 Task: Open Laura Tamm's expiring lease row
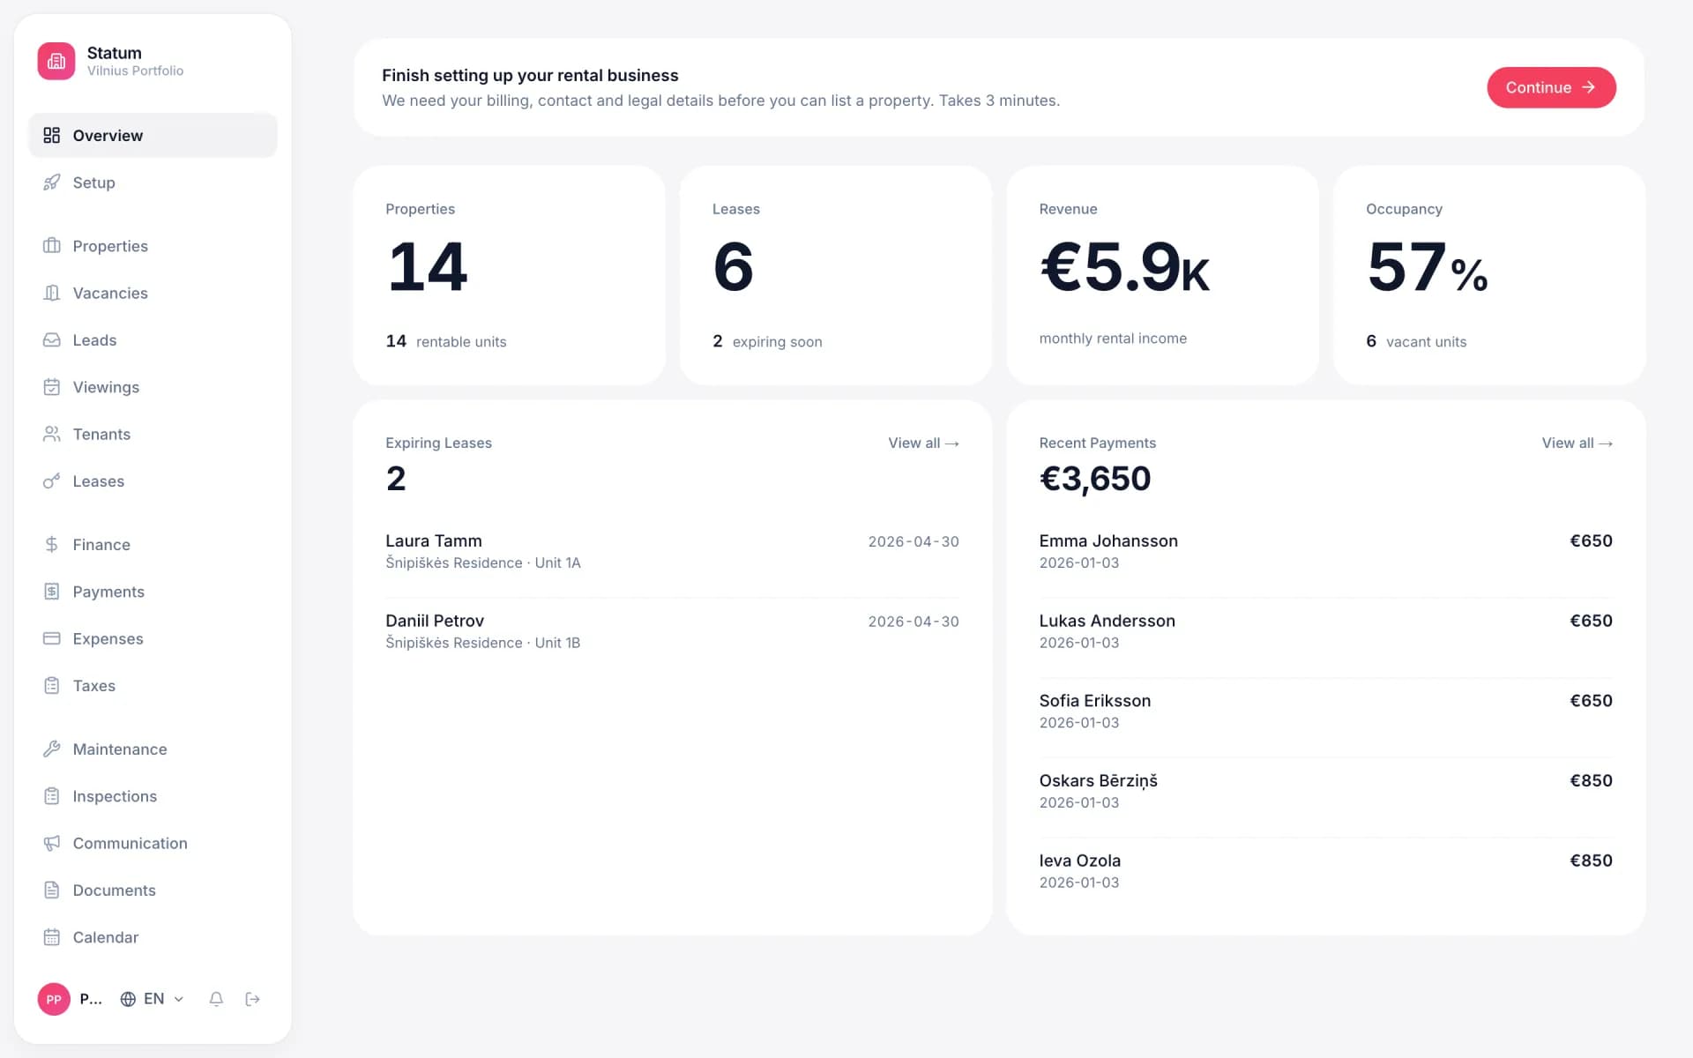[672, 551]
